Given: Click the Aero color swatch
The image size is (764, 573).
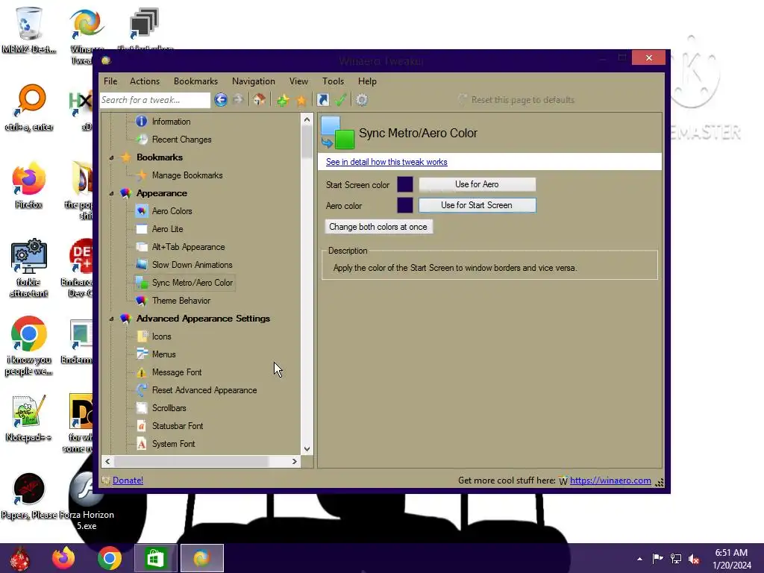Looking at the screenshot, I should click(405, 205).
